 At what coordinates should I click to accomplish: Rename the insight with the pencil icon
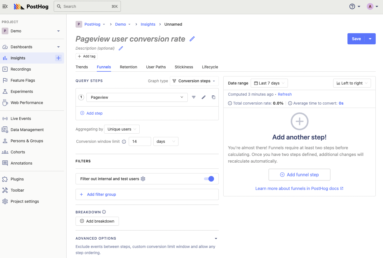pos(192,39)
